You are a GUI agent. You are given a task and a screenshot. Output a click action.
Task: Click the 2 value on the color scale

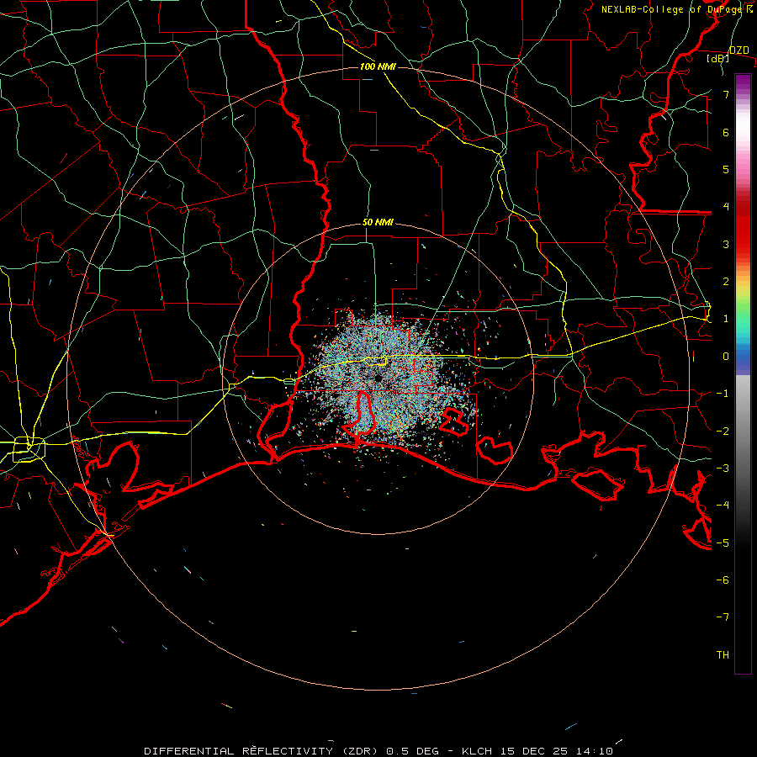(x=726, y=282)
